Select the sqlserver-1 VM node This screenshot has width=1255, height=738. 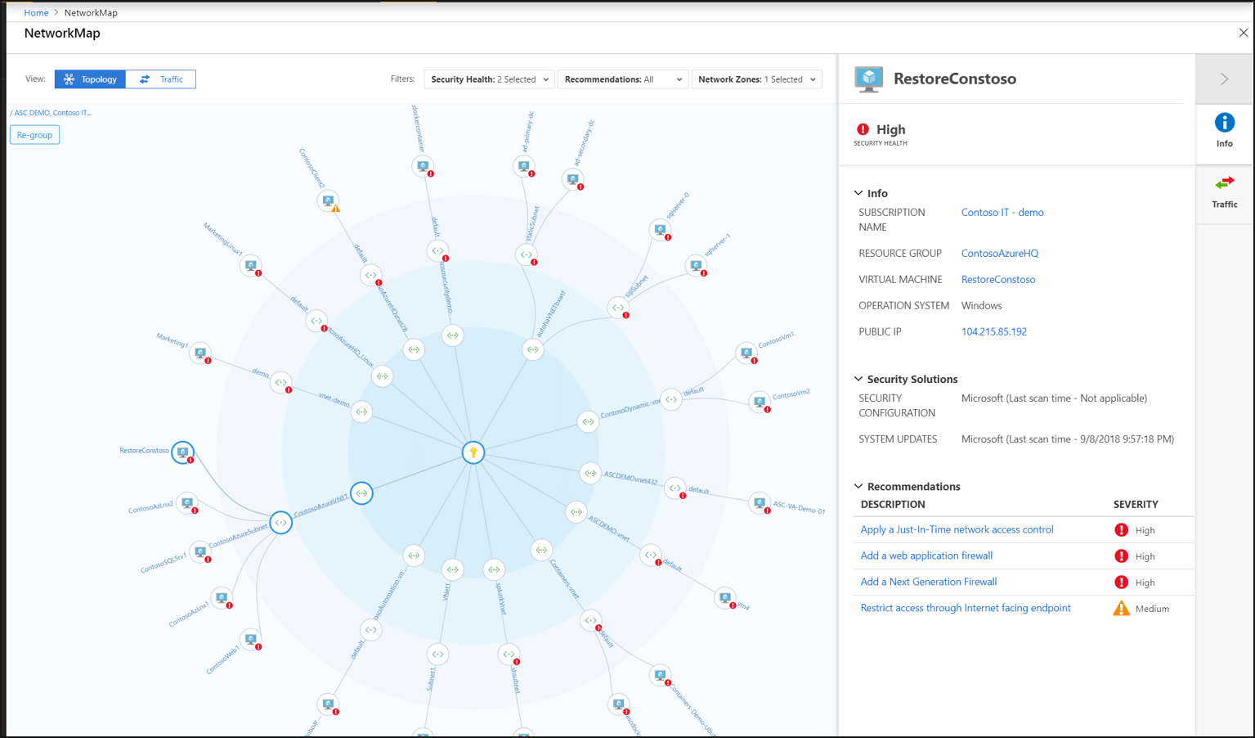696,266
